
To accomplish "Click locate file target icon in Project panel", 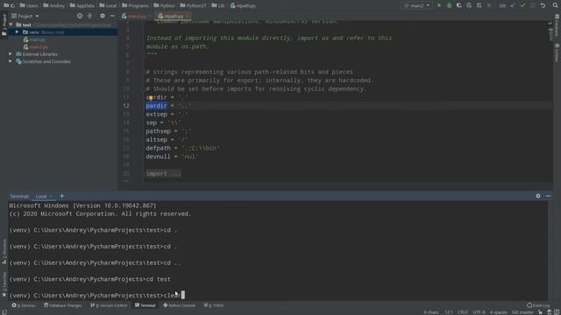I will [x=80, y=16].
